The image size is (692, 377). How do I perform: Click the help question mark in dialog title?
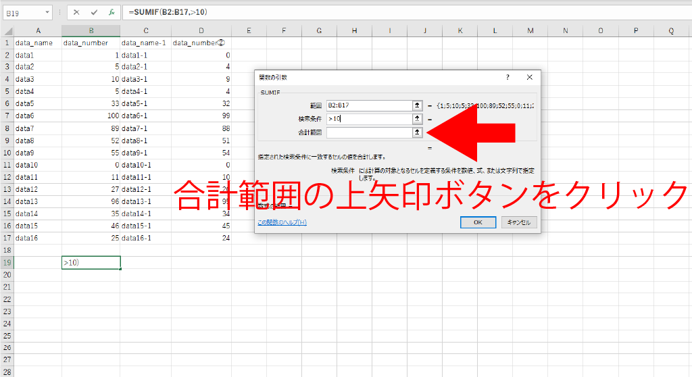point(508,77)
